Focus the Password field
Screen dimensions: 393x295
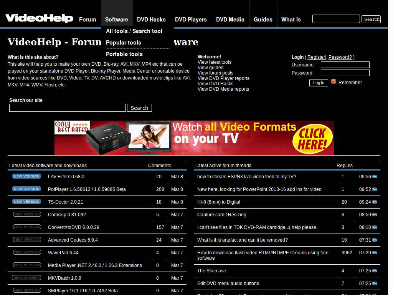tap(345, 73)
